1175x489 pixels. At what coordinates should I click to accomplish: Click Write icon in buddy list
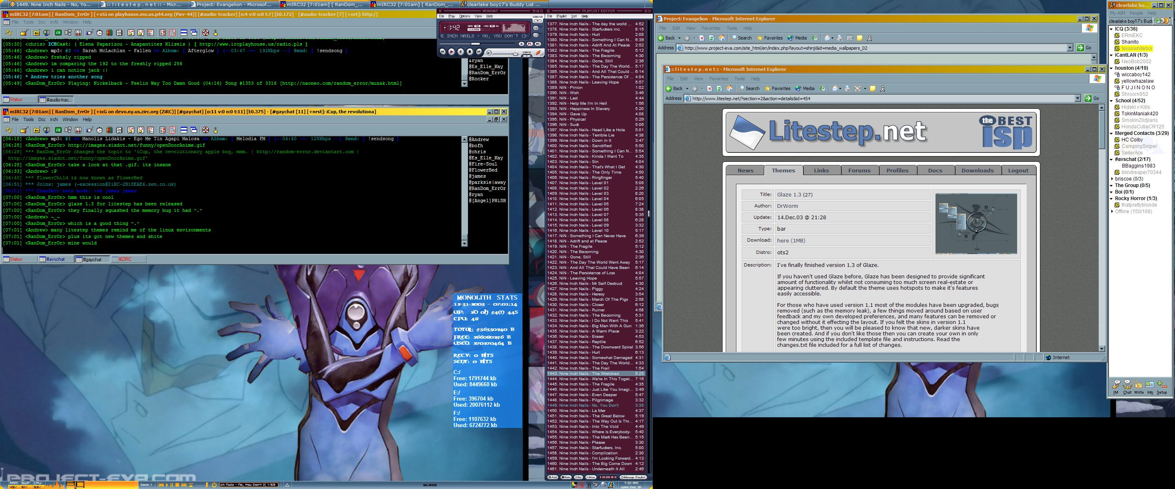pyautogui.click(x=1139, y=386)
